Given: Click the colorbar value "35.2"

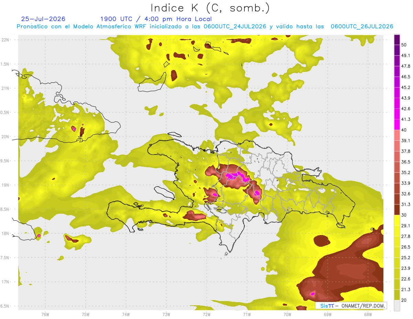Looking at the screenshot, I should pyautogui.click(x=406, y=172).
